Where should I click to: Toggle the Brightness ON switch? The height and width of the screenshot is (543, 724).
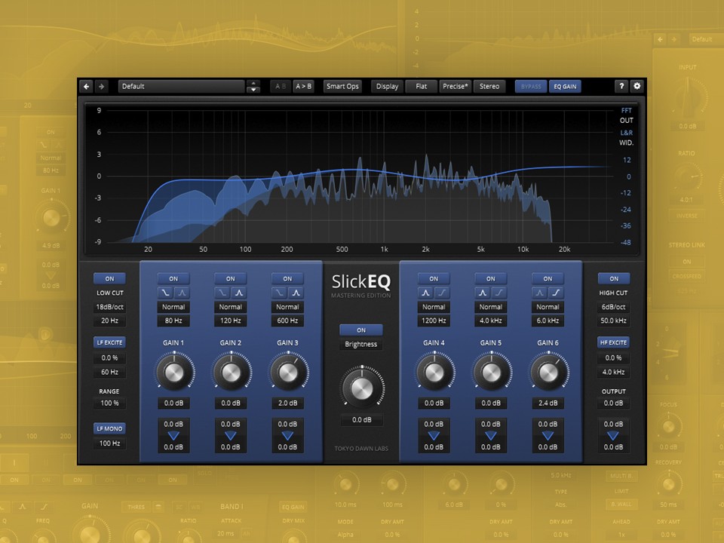[361, 330]
